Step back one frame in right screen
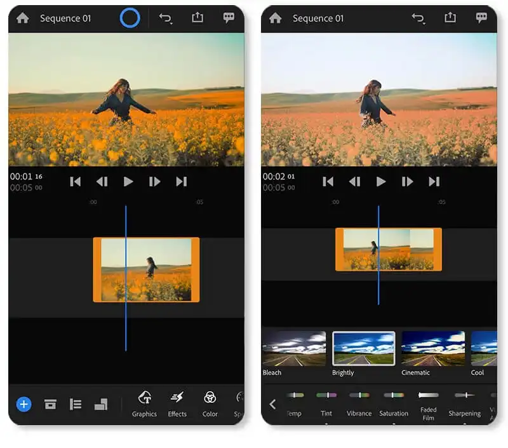 coord(355,182)
